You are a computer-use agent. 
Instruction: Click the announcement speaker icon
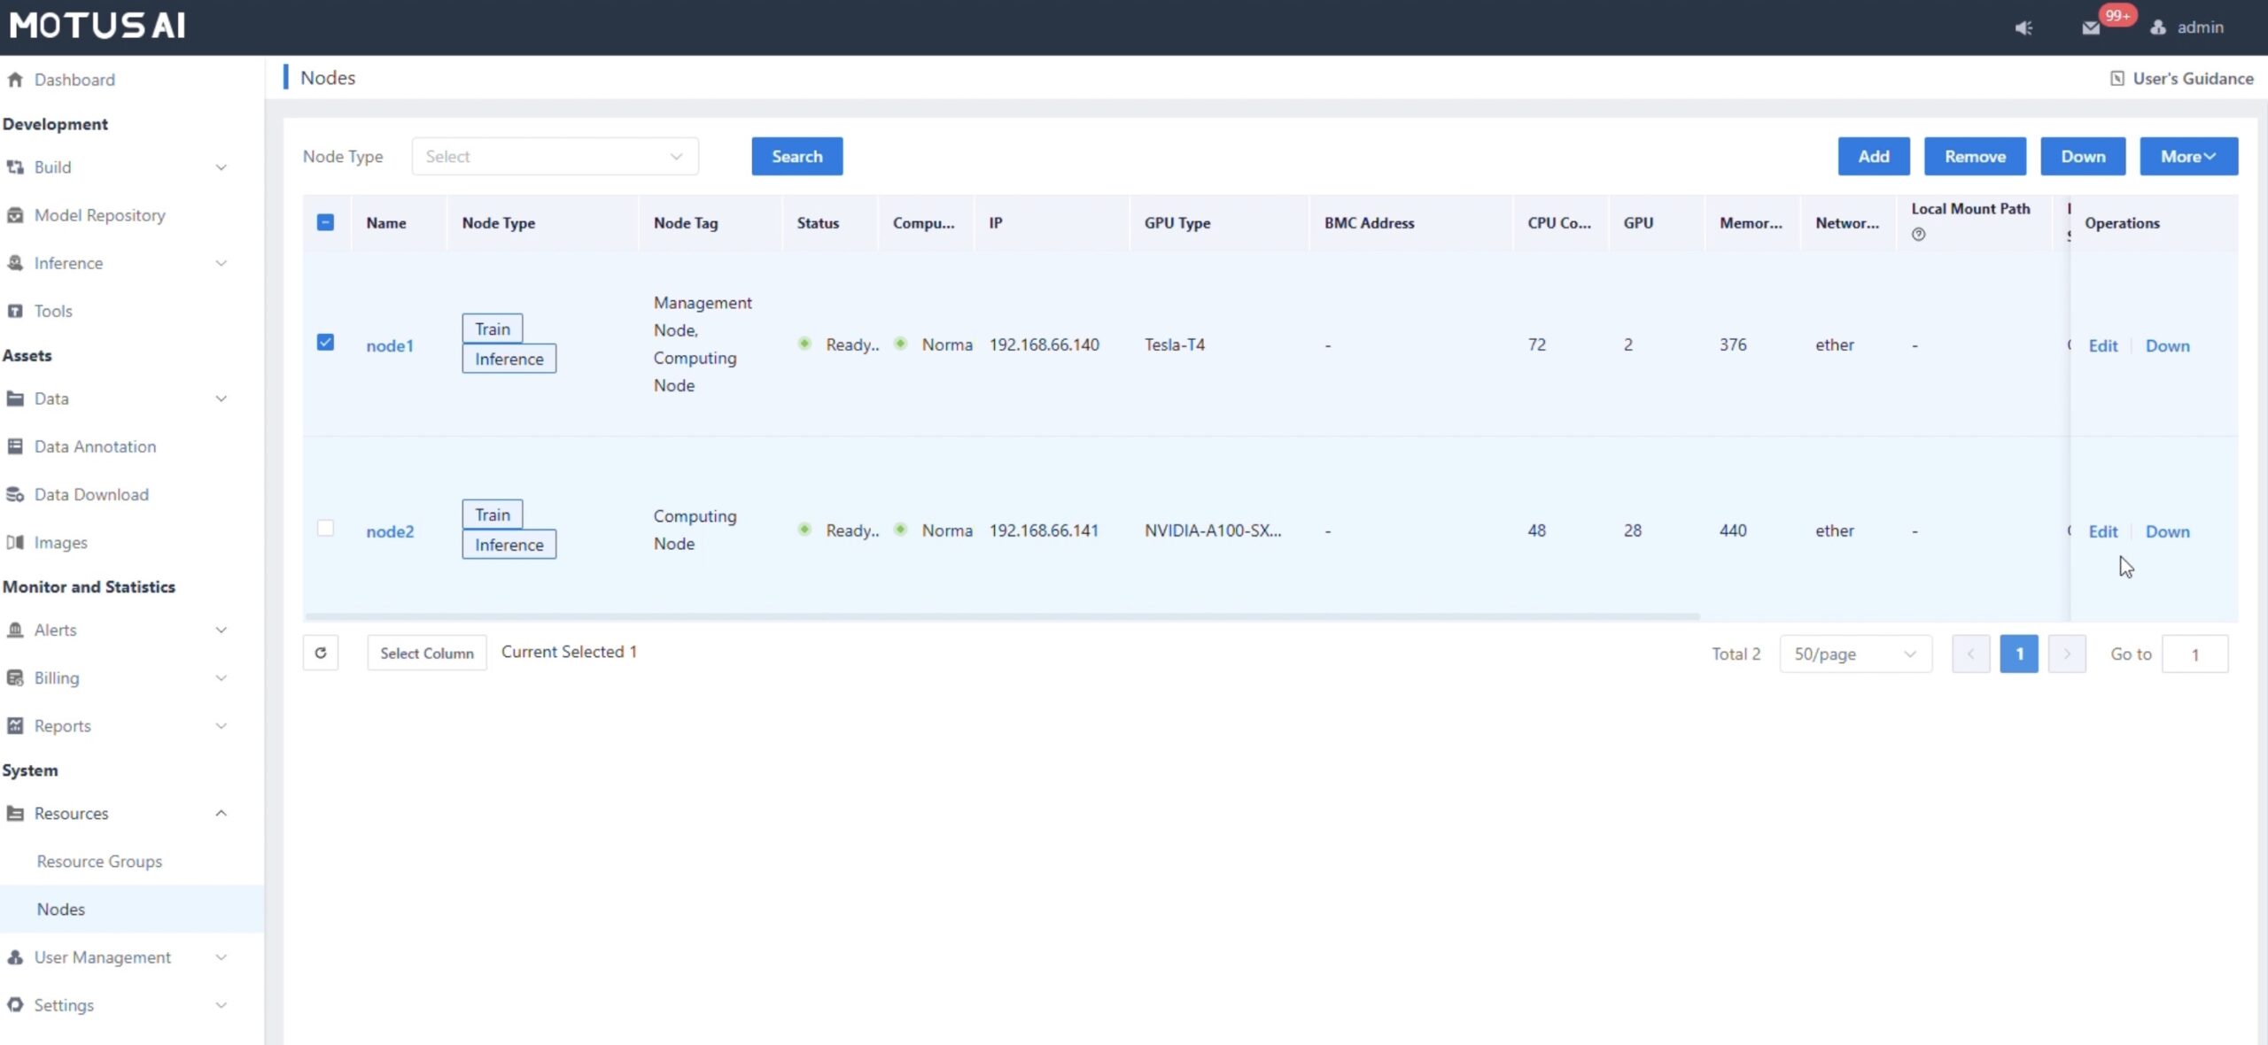[x=2023, y=27]
